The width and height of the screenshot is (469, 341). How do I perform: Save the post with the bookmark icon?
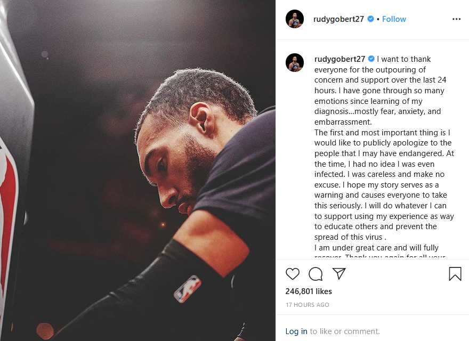455,274
